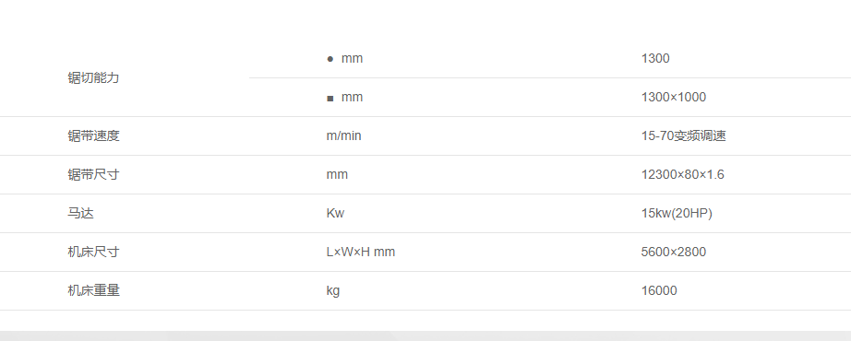Click the Kw unit cell
The width and height of the screenshot is (851, 341).
click(x=335, y=213)
